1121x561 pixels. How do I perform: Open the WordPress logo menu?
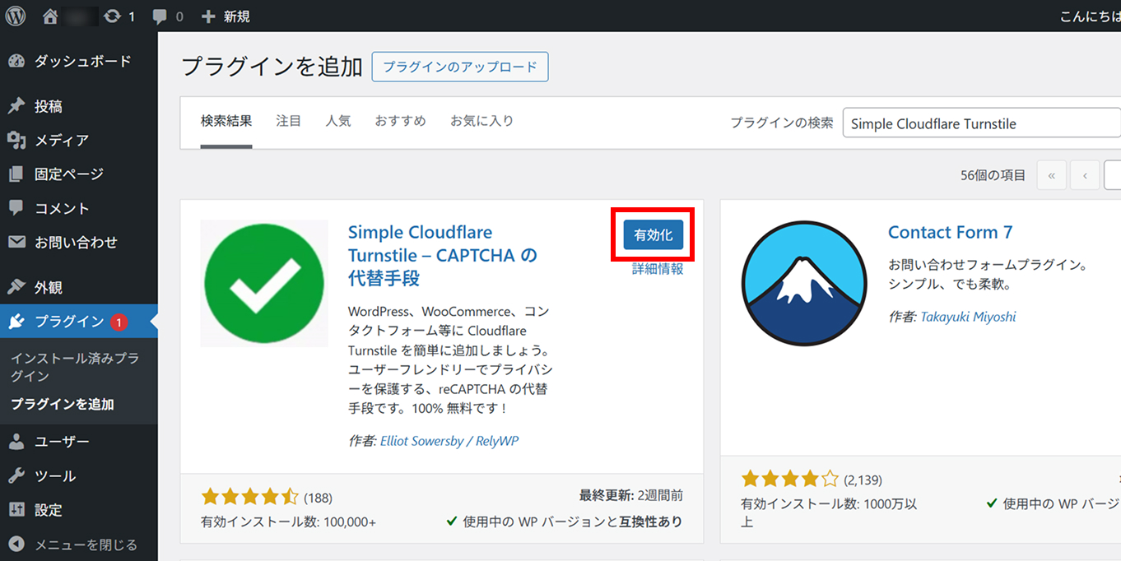click(x=16, y=16)
